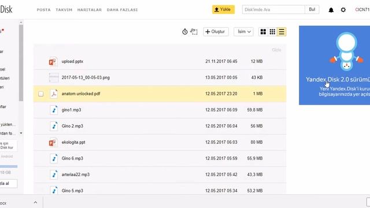Switch to list view

coord(282,32)
